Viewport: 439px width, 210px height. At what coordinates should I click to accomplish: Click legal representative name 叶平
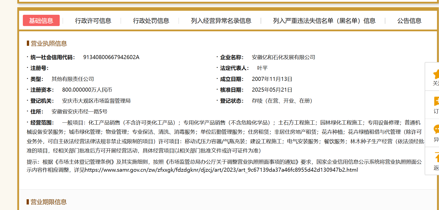262,68
